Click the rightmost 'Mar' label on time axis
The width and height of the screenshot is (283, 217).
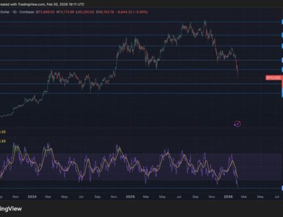244,197
